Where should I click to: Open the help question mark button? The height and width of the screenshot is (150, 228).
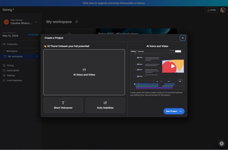[x=221, y=143]
